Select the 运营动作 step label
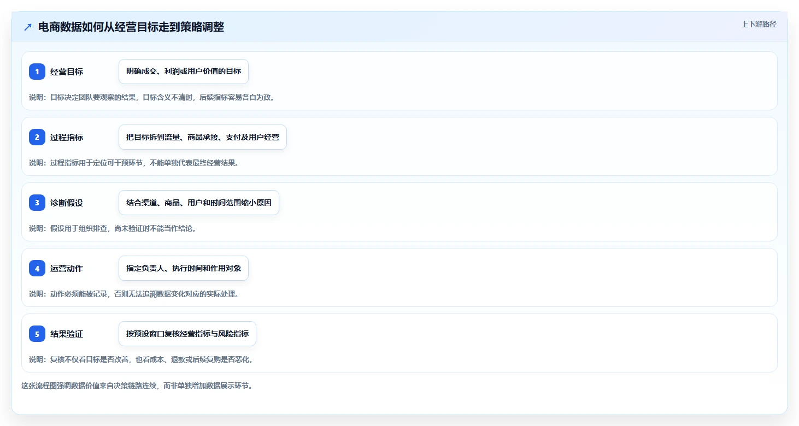 pyautogui.click(x=67, y=268)
